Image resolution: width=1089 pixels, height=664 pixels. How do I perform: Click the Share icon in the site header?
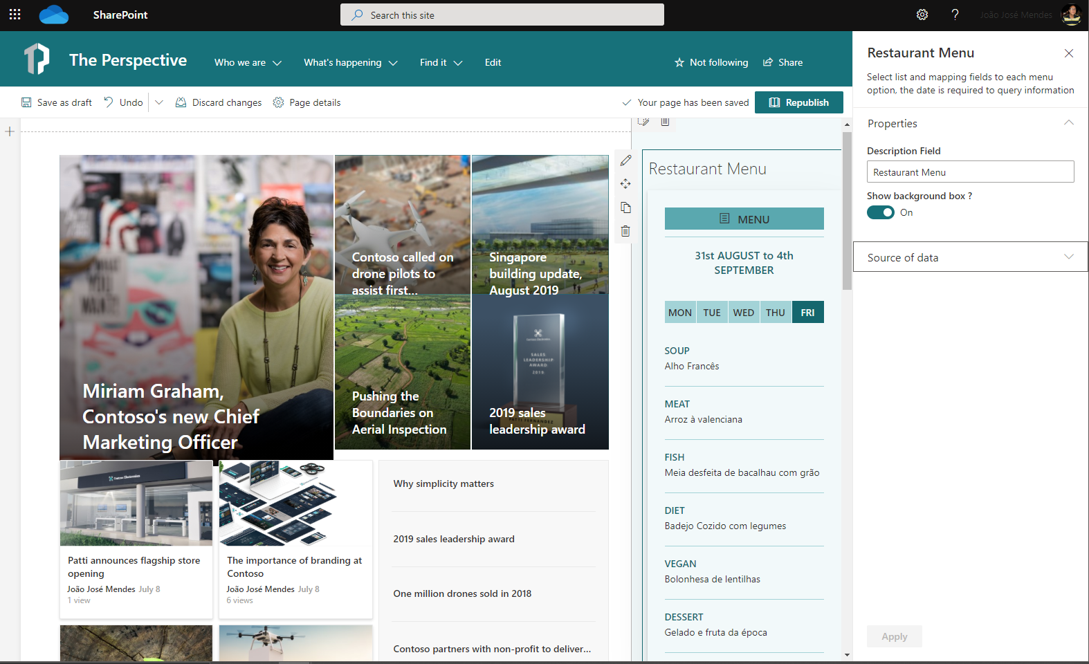coord(768,62)
